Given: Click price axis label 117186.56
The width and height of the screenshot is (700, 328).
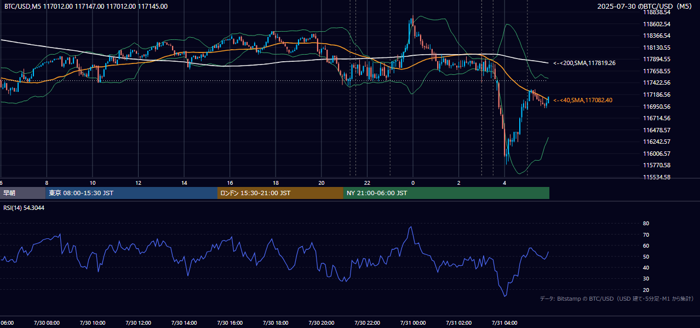Looking at the screenshot, I should [657, 95].
